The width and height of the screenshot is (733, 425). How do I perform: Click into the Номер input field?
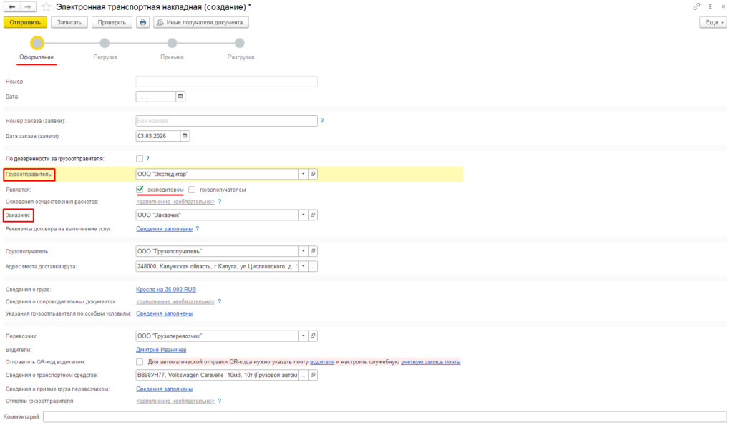[227, 82]
